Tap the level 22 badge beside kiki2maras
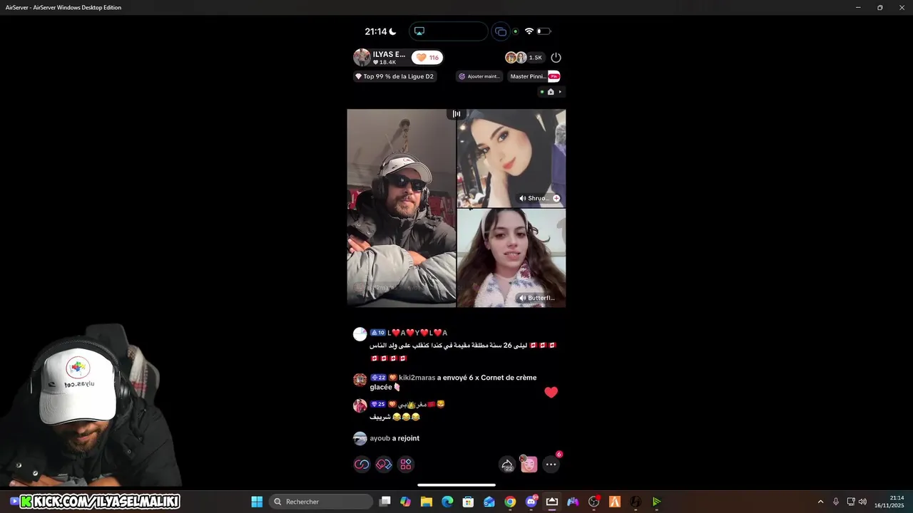913x513 pixels. (x=378, y=378)
